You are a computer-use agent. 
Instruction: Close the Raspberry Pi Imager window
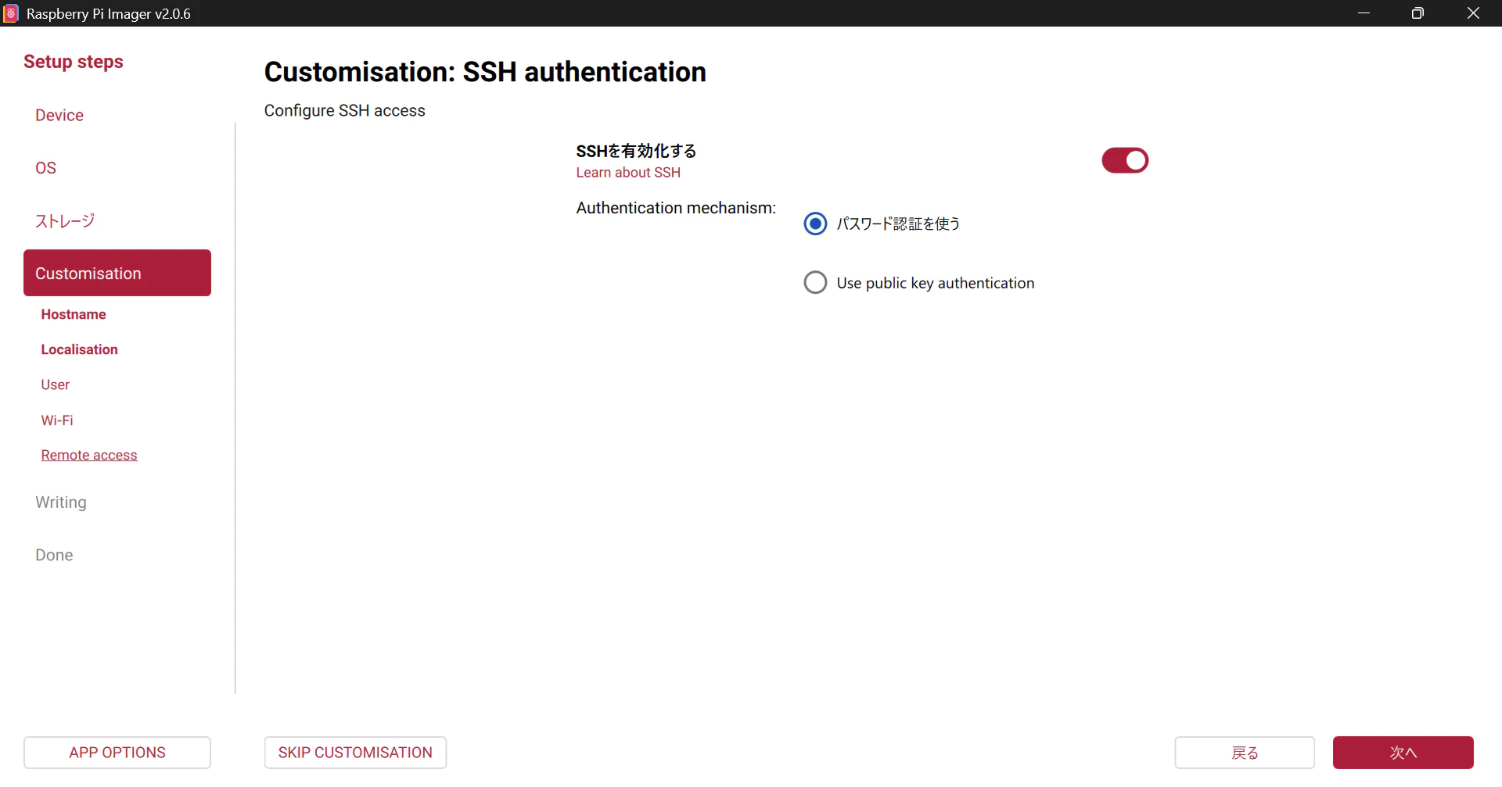[1473, 13]
